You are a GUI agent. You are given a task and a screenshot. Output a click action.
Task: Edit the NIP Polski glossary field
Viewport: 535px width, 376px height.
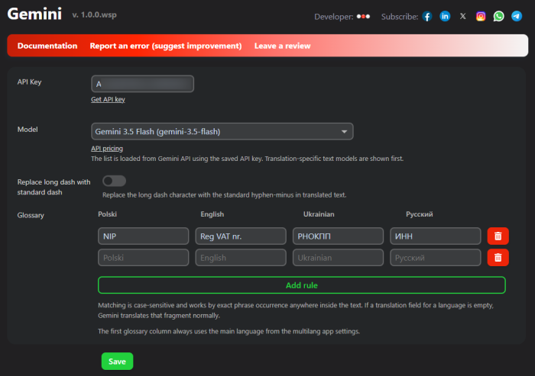tap(144, 236)
